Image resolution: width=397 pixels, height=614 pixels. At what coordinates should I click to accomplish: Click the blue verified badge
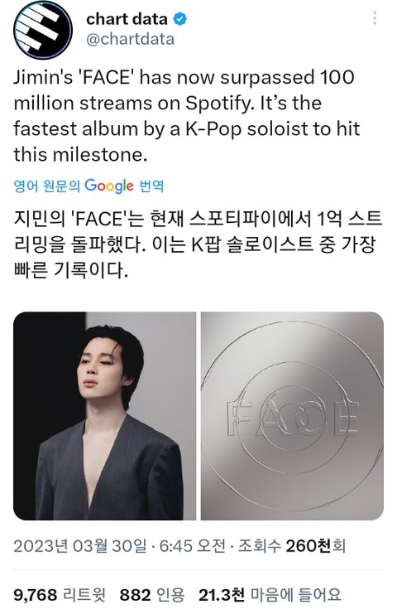pyautogui.click(x=179, y=19)
